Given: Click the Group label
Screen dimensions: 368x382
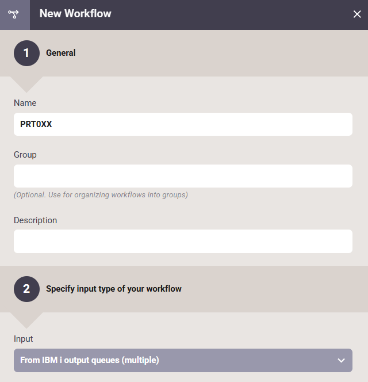Looking at the screenshot, I should coord(25,155).
